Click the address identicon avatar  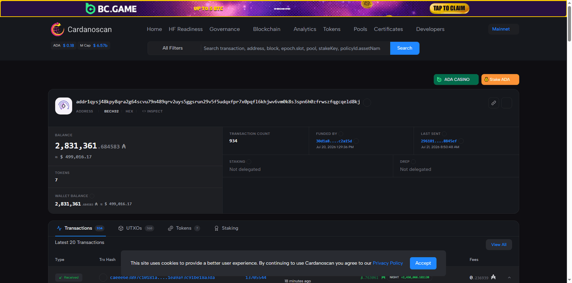[x=63, y=106]
